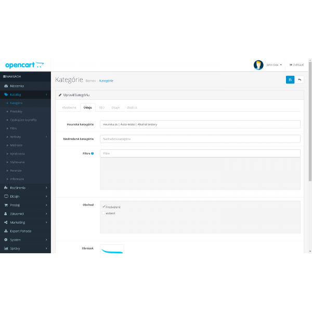Expand the Systém menu chevron
This screenshot has height=312, width=312.
[x=46, y=240]
